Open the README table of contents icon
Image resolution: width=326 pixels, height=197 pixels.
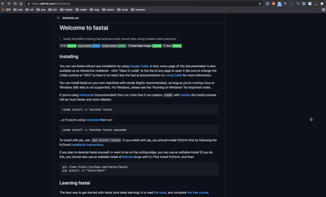pos(58,18)
